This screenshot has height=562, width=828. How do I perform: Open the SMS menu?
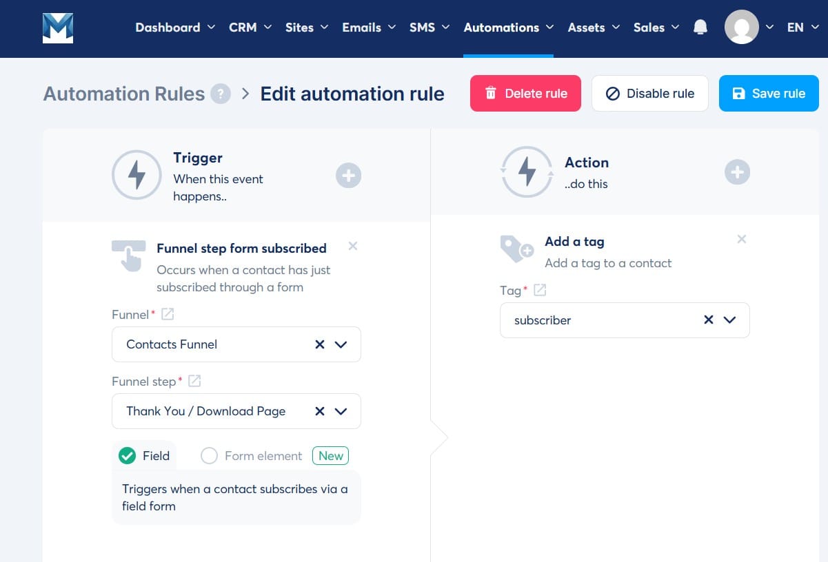pyautogui.click(x=430, y=28)
